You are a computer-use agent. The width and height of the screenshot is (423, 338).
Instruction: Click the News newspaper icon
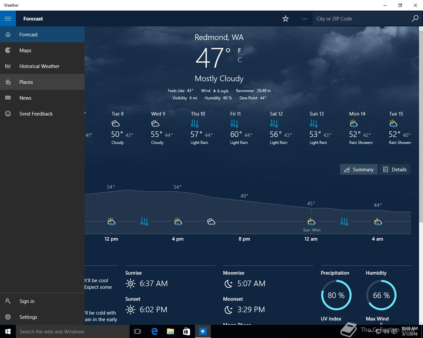tap(8, 98)
